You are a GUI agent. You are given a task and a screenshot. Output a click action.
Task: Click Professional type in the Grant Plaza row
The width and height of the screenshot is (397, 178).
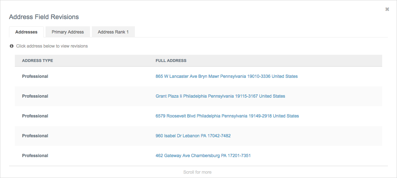(35, 96)
